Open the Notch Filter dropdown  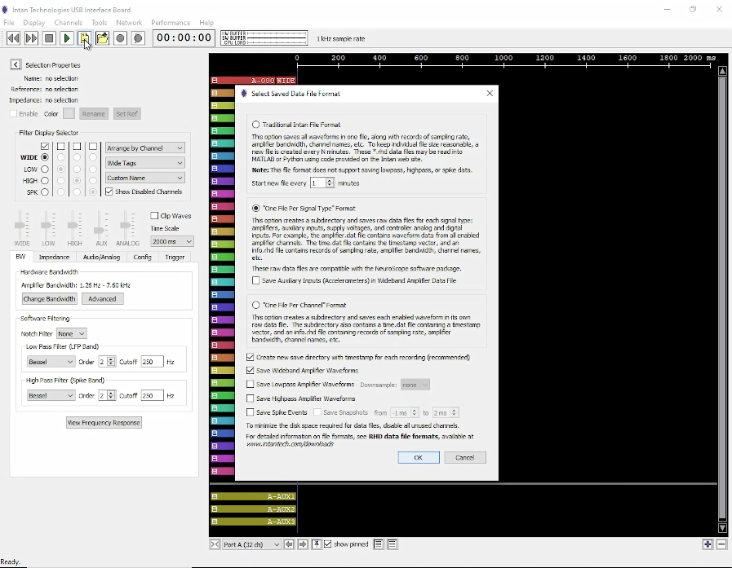70,333
